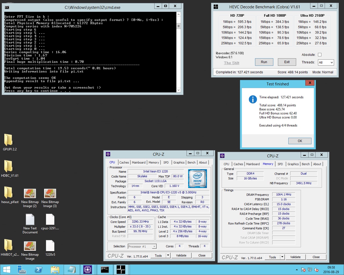Click the cmd.exe window title icon

tap(7, 8)
